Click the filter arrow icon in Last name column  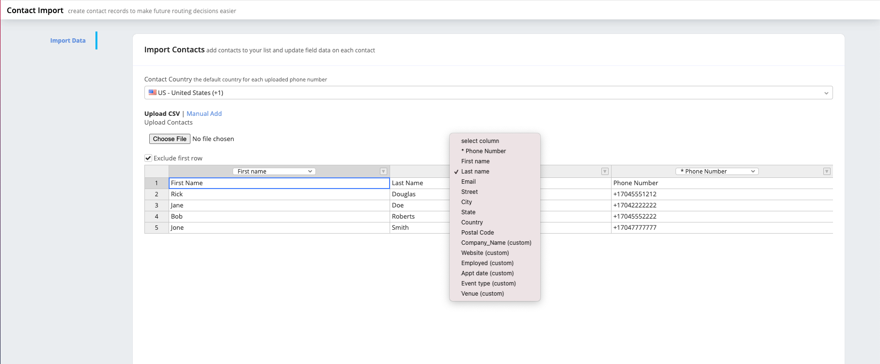click(x=605, y=172)
